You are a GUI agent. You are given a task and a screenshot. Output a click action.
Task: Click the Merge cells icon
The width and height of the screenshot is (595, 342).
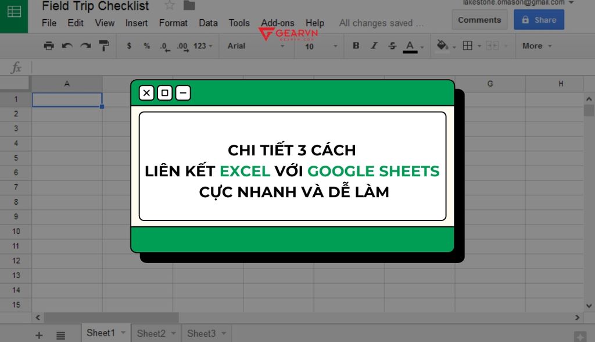coord(491,45)
